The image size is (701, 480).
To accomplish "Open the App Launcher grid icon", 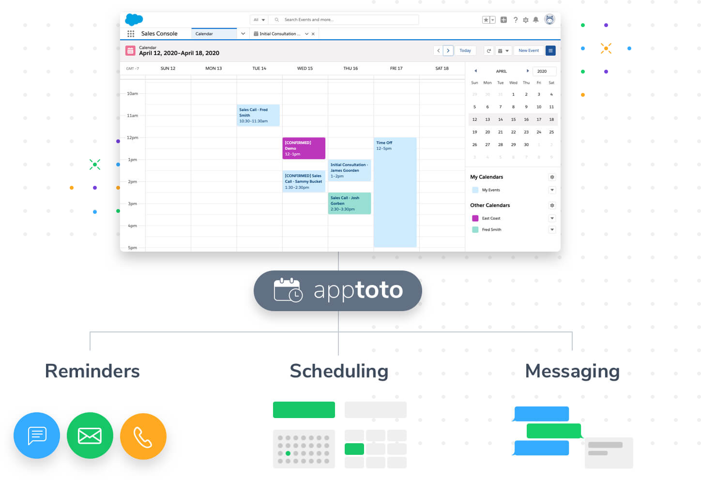I will coord(131,34).
